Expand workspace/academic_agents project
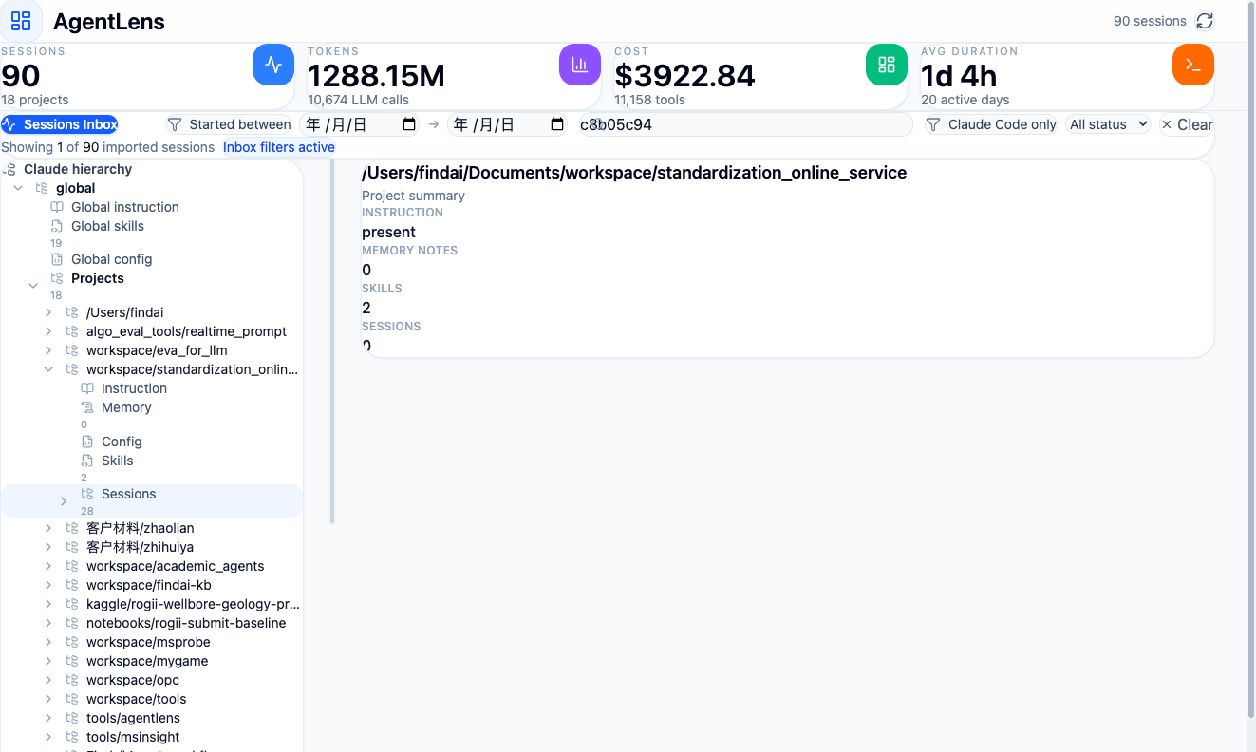 48,566
